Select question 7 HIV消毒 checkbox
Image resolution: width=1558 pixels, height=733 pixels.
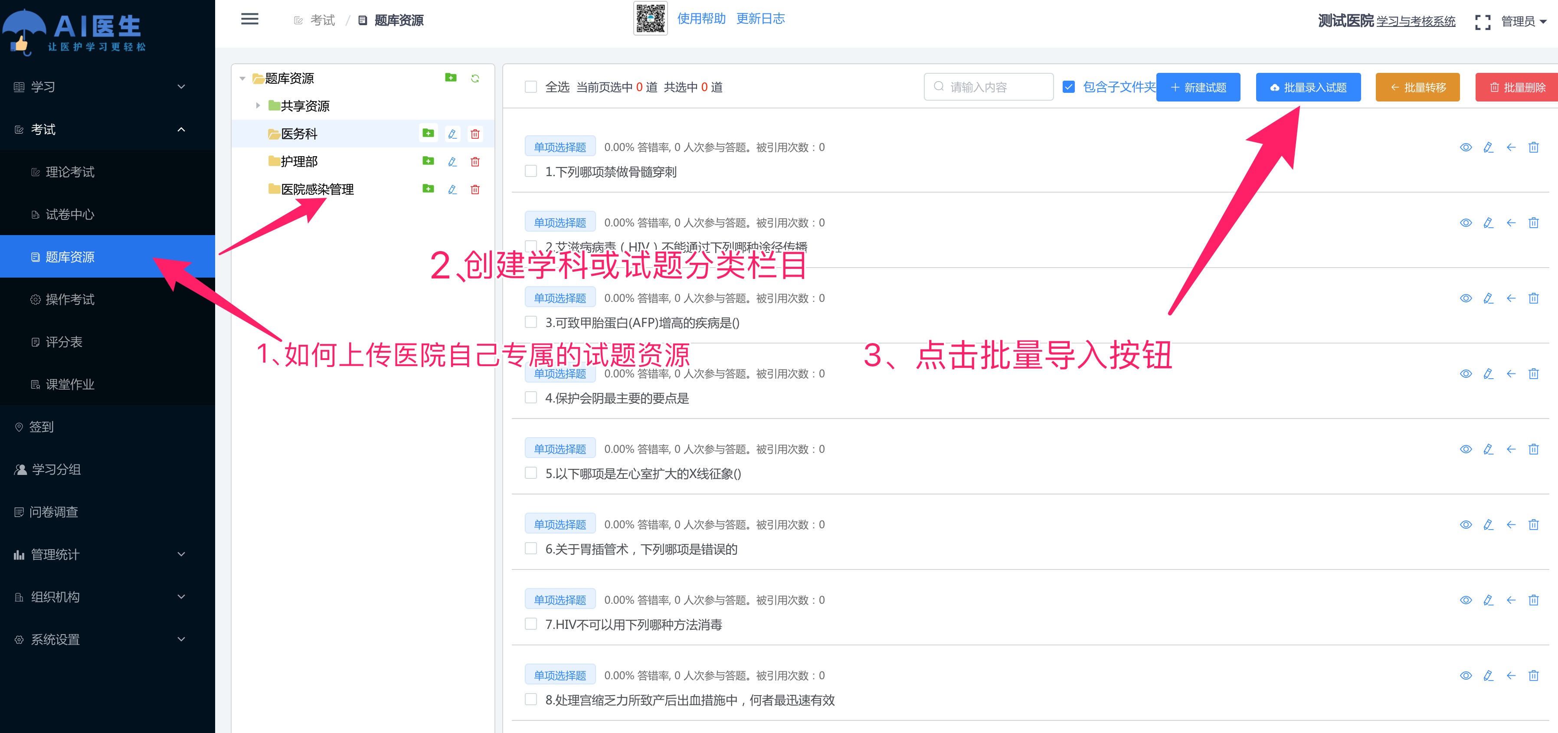click(530, 624)
